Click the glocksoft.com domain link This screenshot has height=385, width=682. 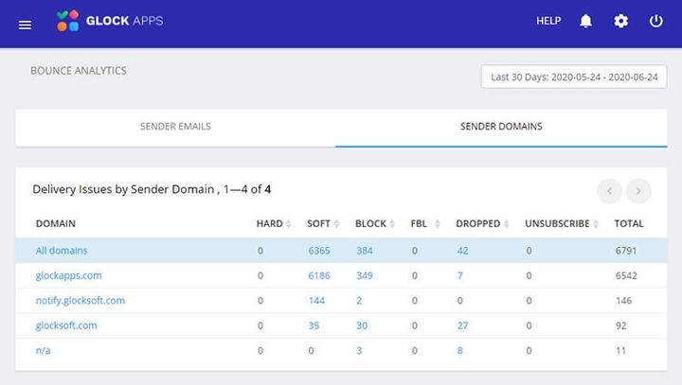pos(65,325)
